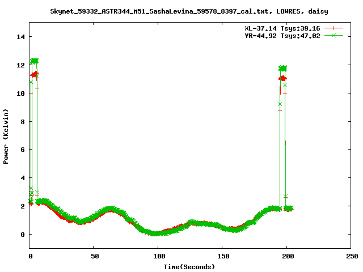
Task: Click the legend entry YR-44.92 Tsys:47.02
Action: tap(282, 36)
